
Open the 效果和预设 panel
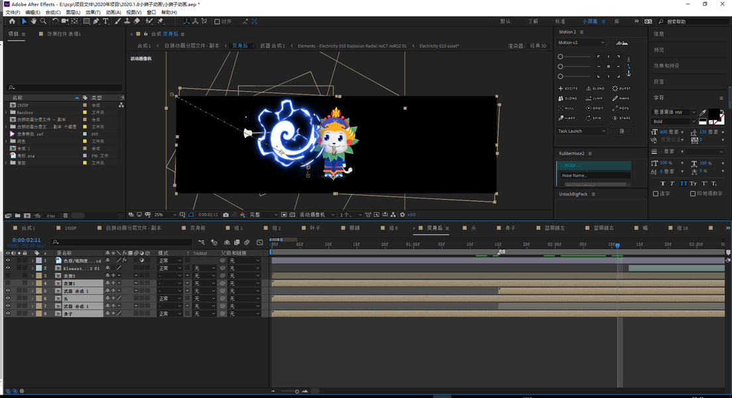point(666,66)
